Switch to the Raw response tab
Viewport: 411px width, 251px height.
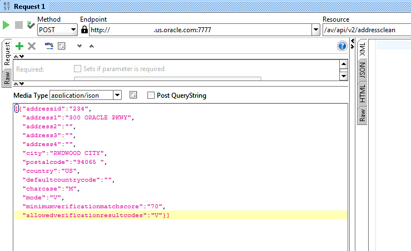[x=362, y=115]
